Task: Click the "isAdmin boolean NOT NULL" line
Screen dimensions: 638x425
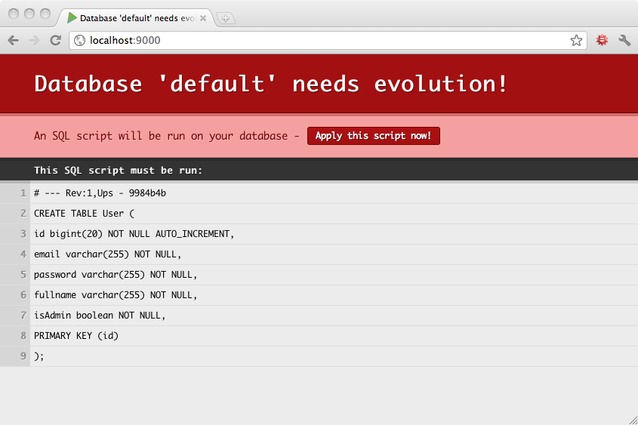Action: pyautogui.click(x=100, y=316)
